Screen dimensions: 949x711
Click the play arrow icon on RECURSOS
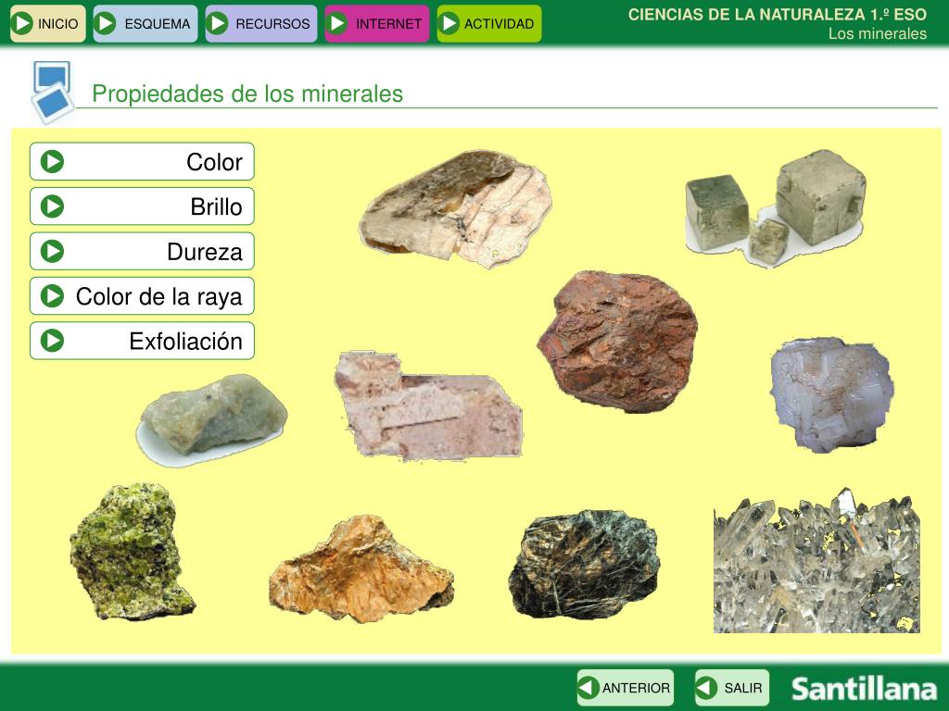pyautogui.click(x=217, y=23)
